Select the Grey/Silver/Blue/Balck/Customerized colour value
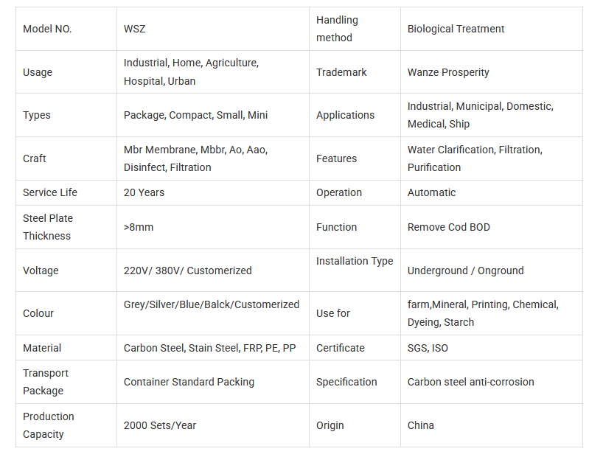This screenshot has width=589, height=457. point(211,304)
